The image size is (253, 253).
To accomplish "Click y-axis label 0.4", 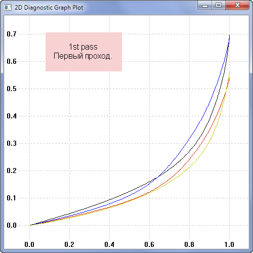I will [x=12, y=116].
